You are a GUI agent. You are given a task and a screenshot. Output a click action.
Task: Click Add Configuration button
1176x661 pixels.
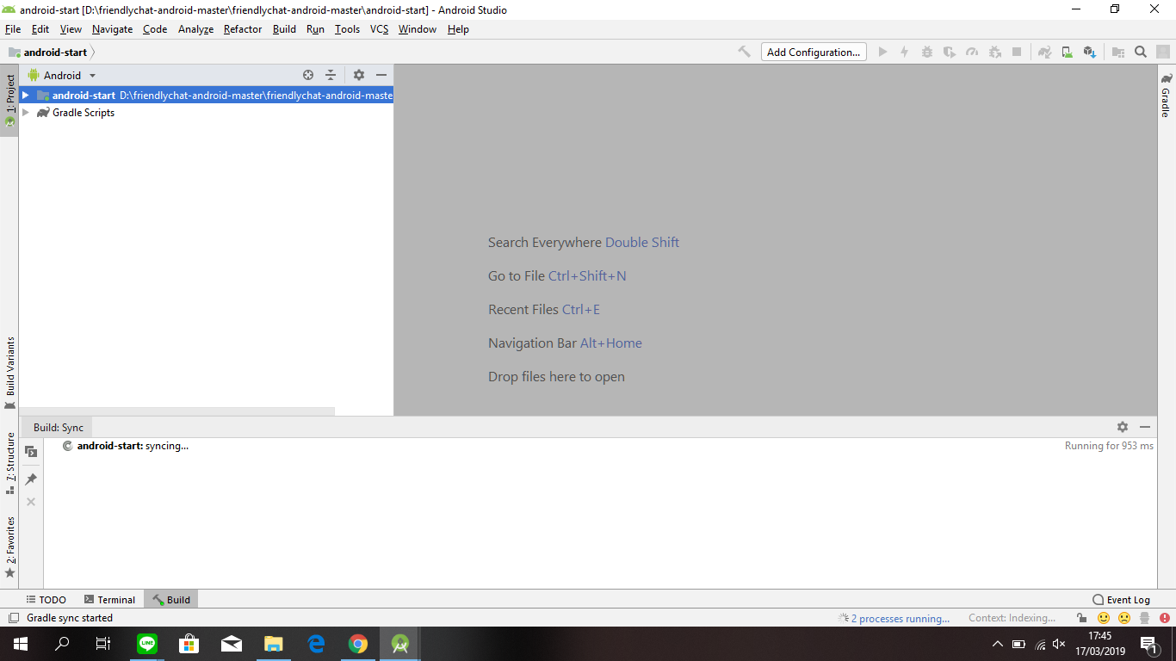coord(814,52)
